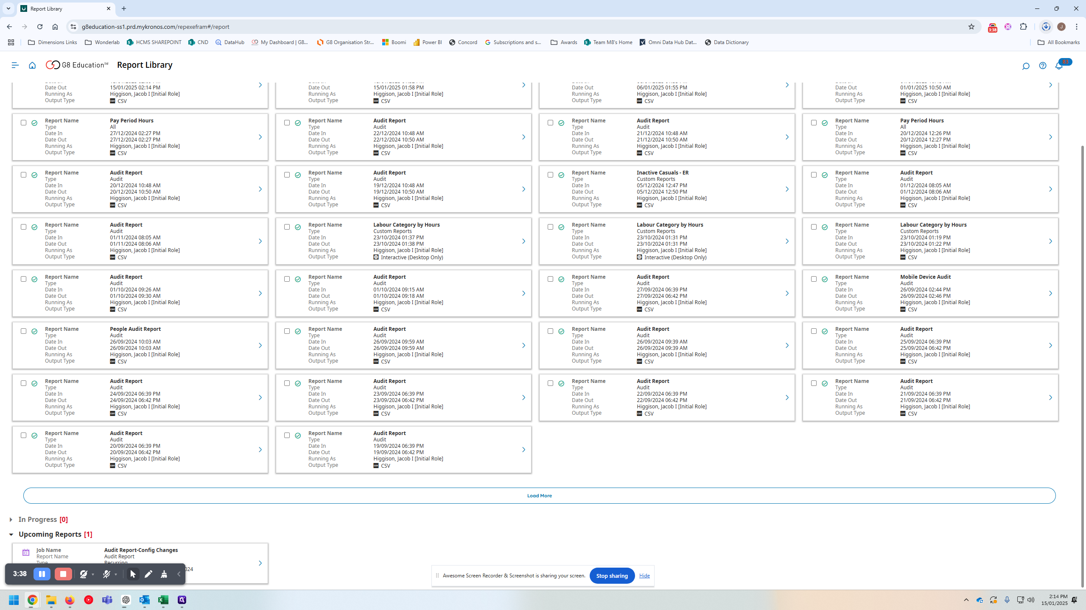Tick checkbox for Mobile Device Audit report
The image size is (1086, 610).
[x=814, y=279]
